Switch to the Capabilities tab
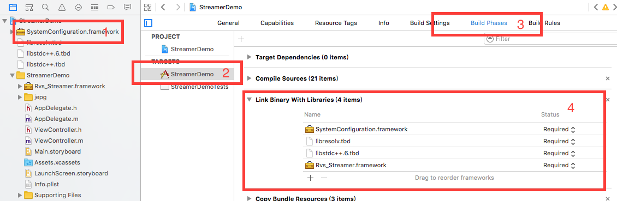 coord(277,23)
